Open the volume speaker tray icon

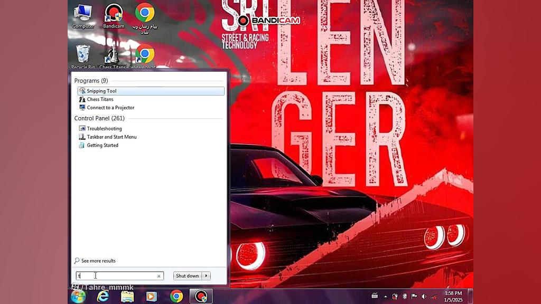(424, 297)
